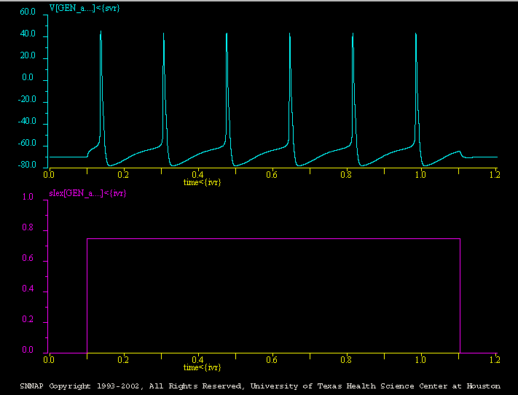Select the -80.0 tick label on the voltage axis
This screenshot has height=395, width=518.
[27, 165]
